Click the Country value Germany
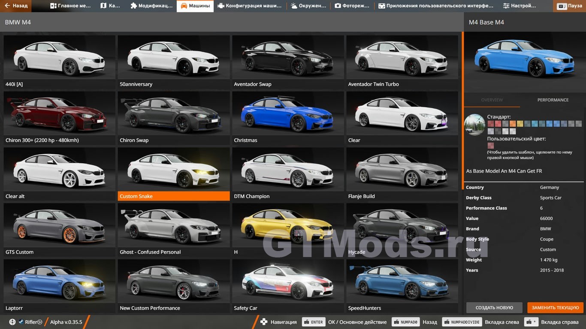The image size is (586, 329). [x=550, y=187]
